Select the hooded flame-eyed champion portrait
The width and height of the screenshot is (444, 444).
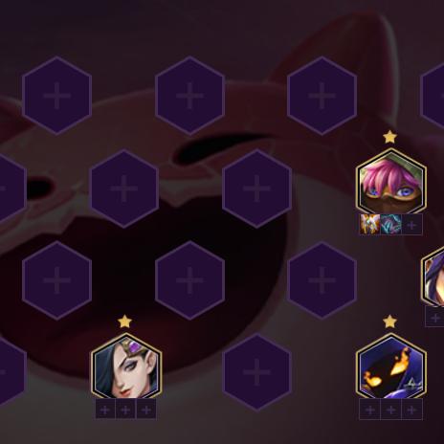tap(391, 366)
